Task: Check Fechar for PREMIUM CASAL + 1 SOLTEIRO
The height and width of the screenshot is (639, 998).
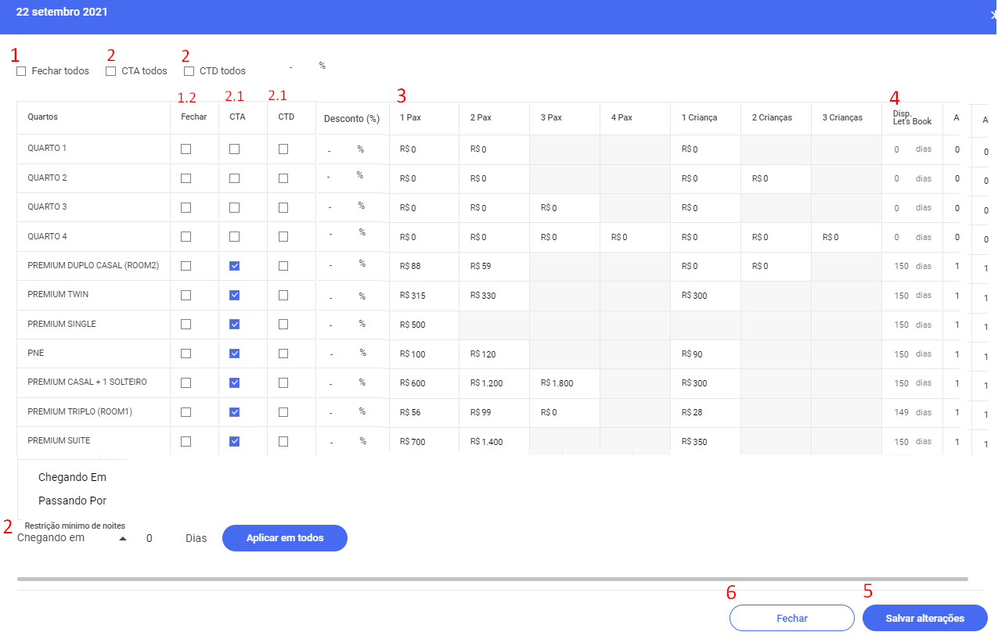Action: click(186, 382)
